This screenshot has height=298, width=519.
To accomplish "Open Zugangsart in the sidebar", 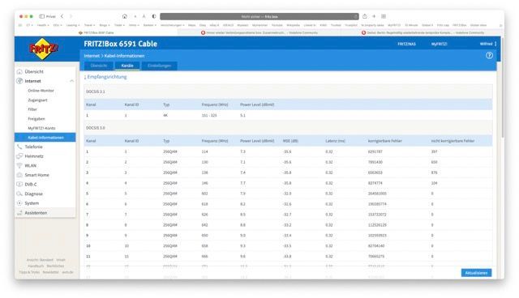I will (37, 100).
